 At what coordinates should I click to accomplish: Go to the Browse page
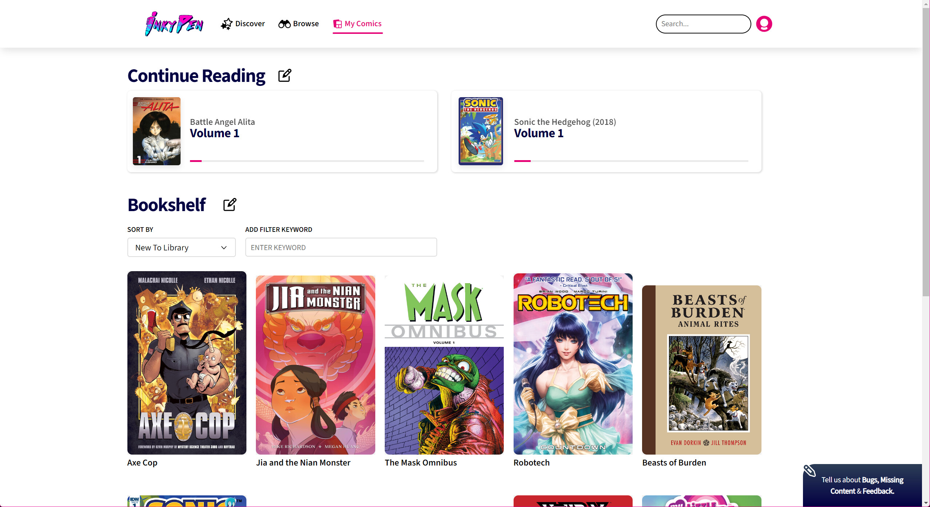coord(298,24)
